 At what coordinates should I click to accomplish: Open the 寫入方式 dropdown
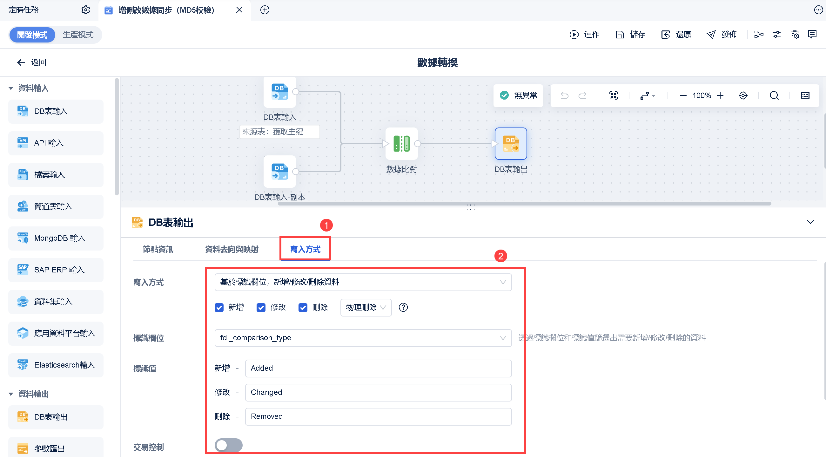363,282
